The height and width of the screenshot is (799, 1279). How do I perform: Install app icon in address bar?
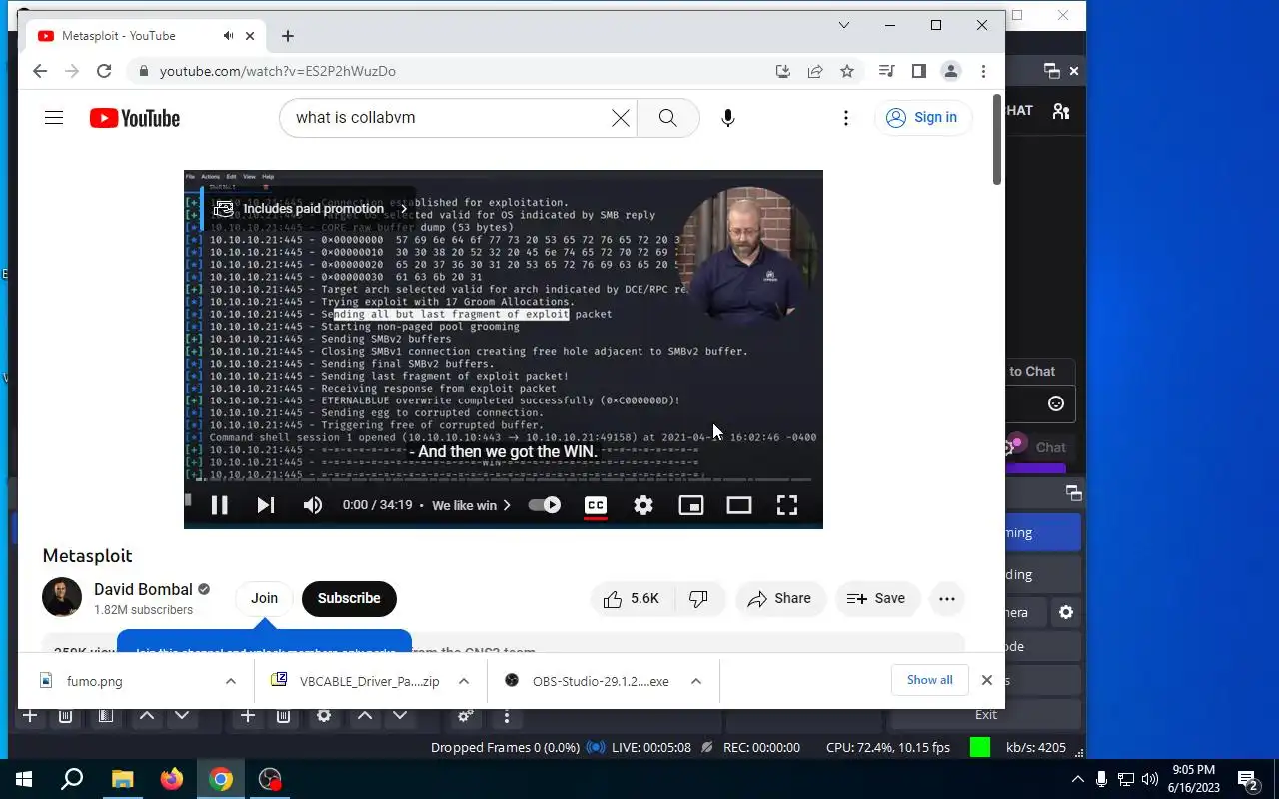783,71
